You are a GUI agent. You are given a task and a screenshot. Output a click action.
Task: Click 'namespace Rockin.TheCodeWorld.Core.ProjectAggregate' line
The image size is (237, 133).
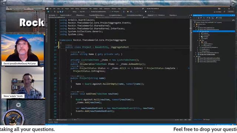pos(93,40)
